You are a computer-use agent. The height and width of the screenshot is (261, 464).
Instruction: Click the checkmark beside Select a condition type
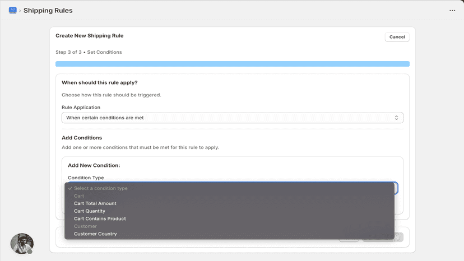(70, 188)
